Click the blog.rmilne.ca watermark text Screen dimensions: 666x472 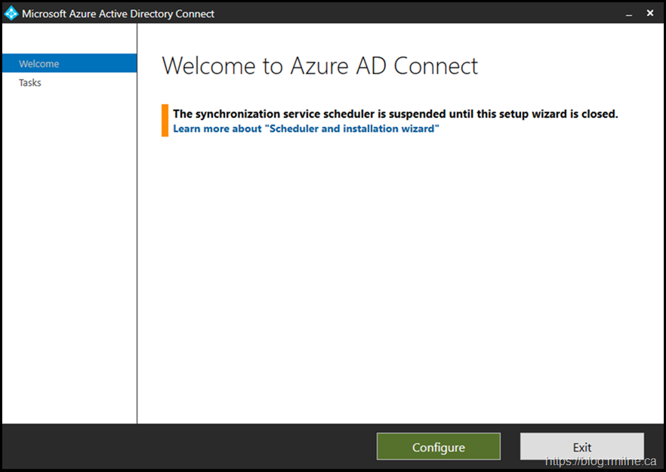(x=600, y=461)
